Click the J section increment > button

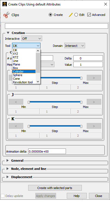click(x=94, y=102)
